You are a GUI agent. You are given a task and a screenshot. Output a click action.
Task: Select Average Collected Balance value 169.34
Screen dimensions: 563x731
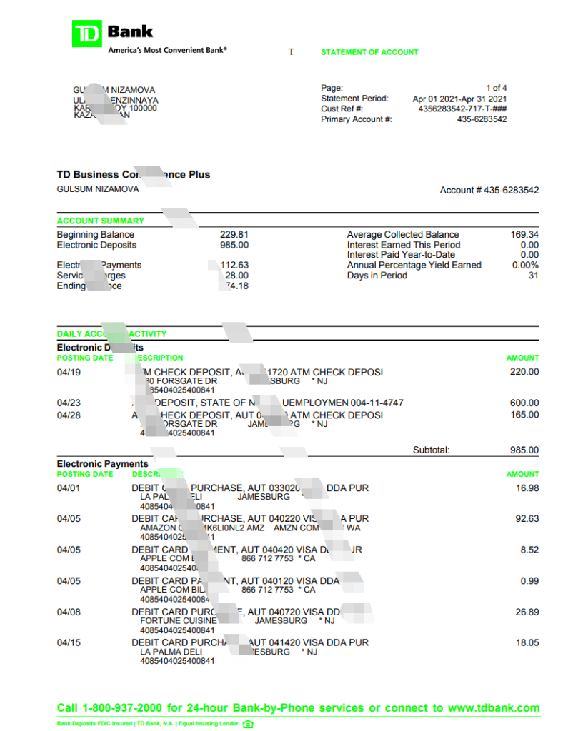click(524, 234)
